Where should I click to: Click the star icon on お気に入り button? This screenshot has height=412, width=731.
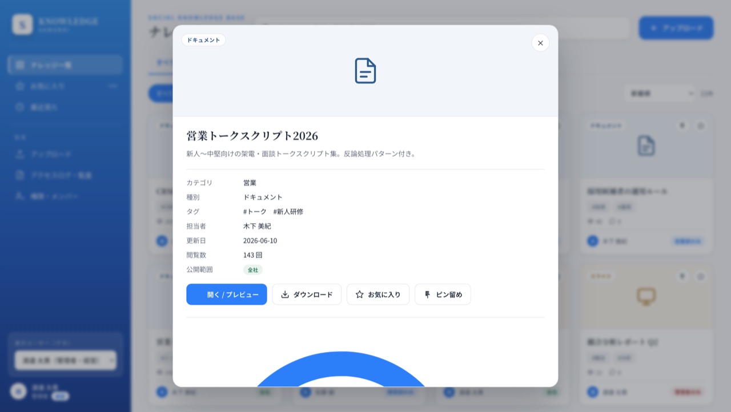click(x=360, y=294)
